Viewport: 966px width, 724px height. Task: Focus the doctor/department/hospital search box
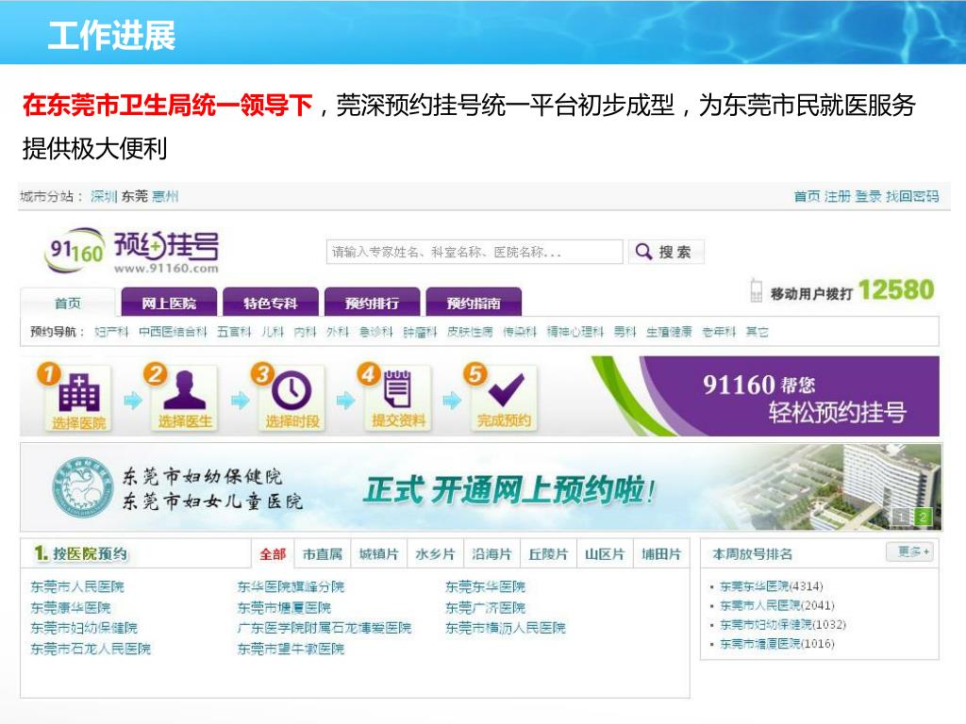pyautogui.click(x=475, y=252)
